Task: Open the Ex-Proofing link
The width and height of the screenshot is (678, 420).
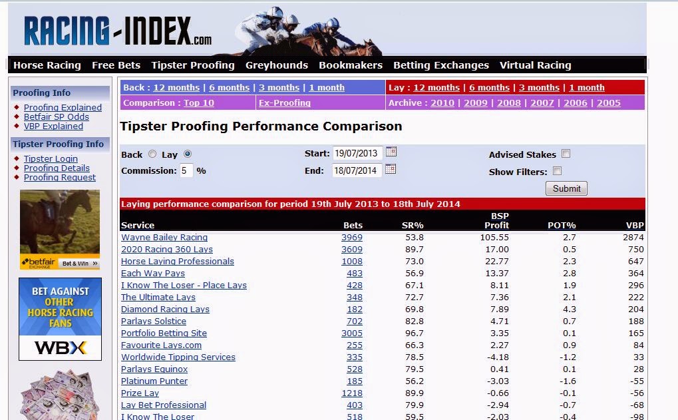Action: pyautogui.click(x=285, y=103)
